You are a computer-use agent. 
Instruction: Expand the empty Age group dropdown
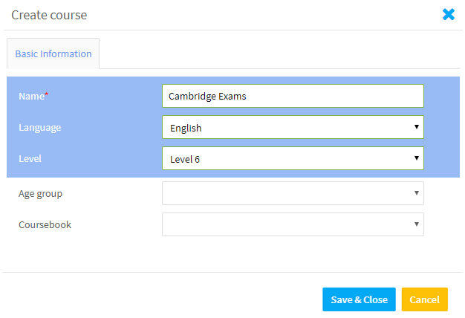coord(293,193)
